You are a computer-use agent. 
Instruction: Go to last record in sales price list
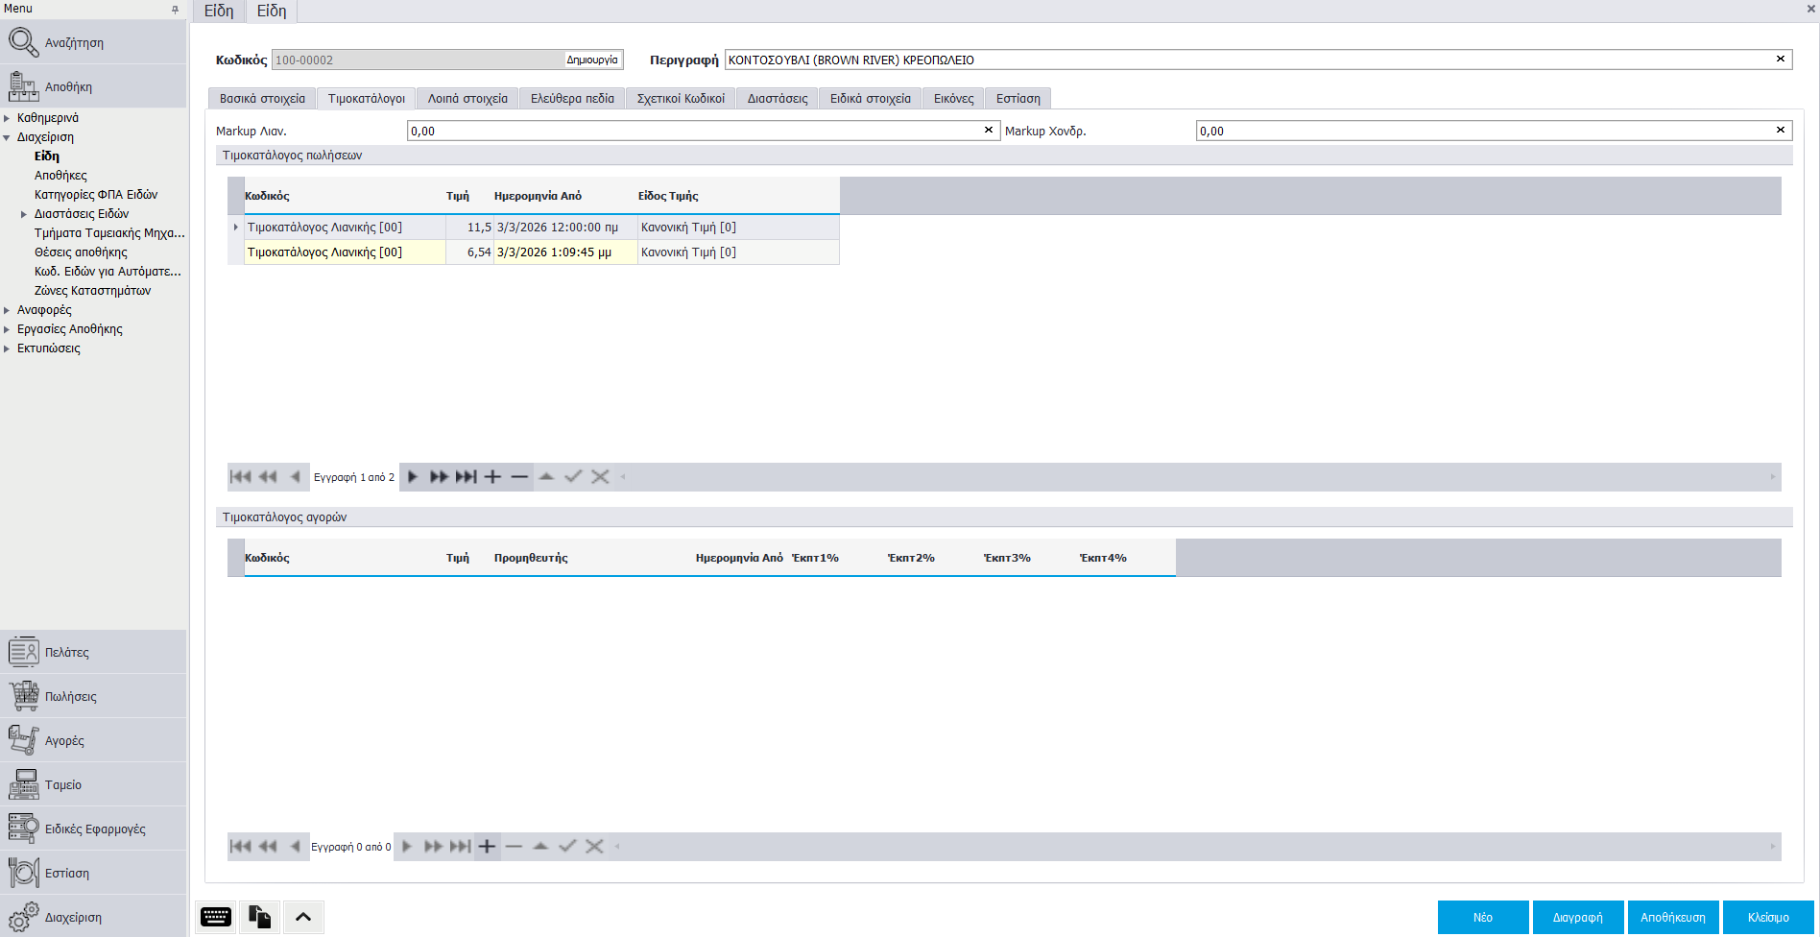click(x=467, y=477)
